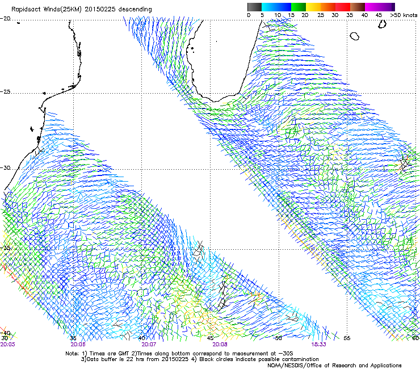
Task: Click the NOAA/NESDIS credit line
Action: [334, 366]
